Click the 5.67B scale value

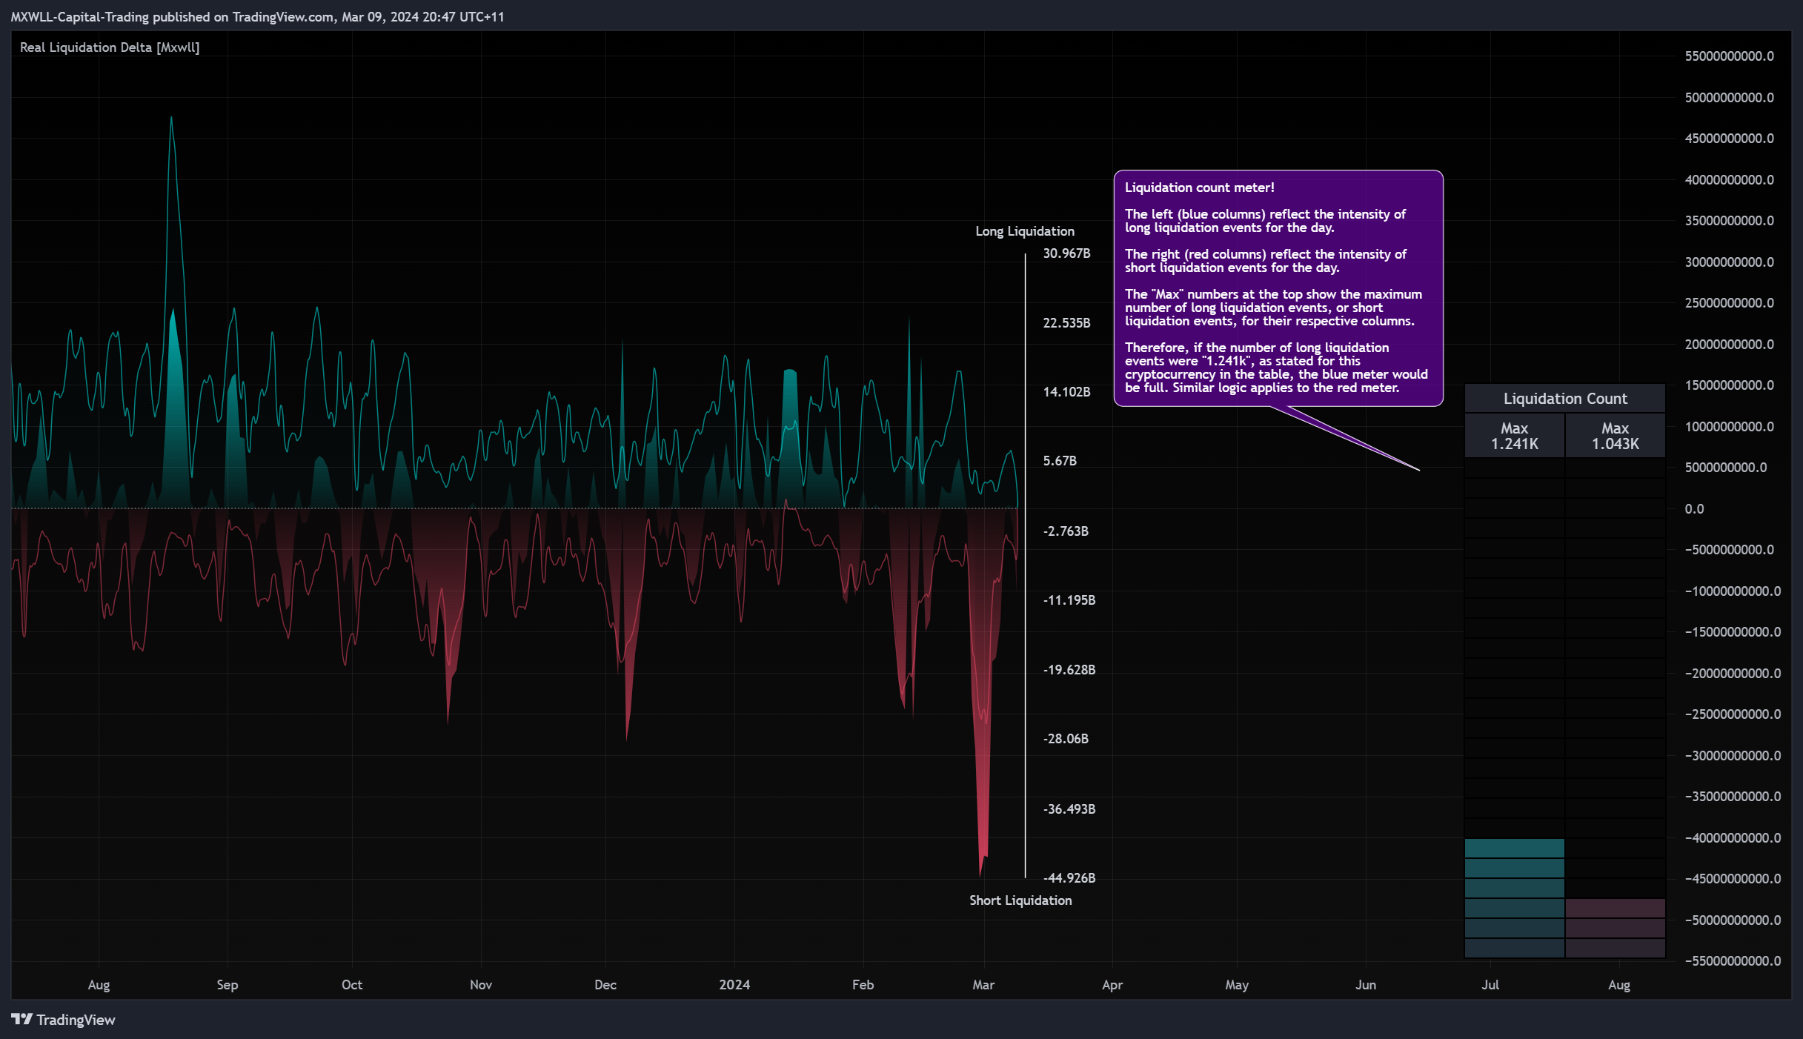(1060, 461)
